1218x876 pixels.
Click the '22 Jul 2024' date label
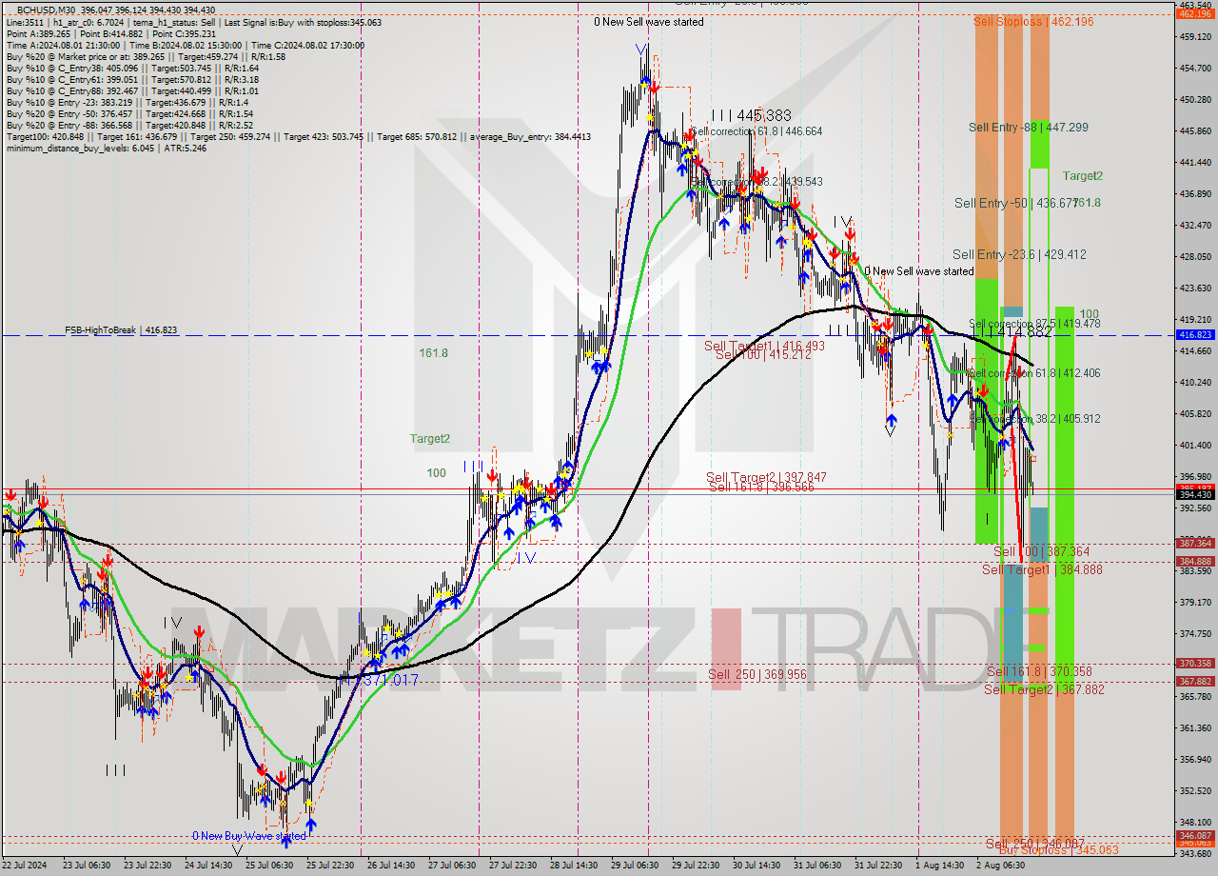tap(25, 866)
